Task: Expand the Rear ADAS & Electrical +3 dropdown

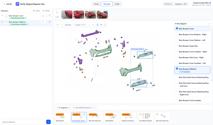Action: point(84,108)
